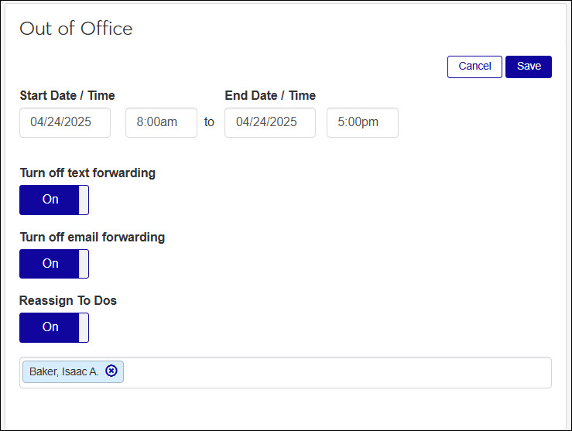Click the End Date / Time label
Screen dimensions: 572x431
[270, 96]
